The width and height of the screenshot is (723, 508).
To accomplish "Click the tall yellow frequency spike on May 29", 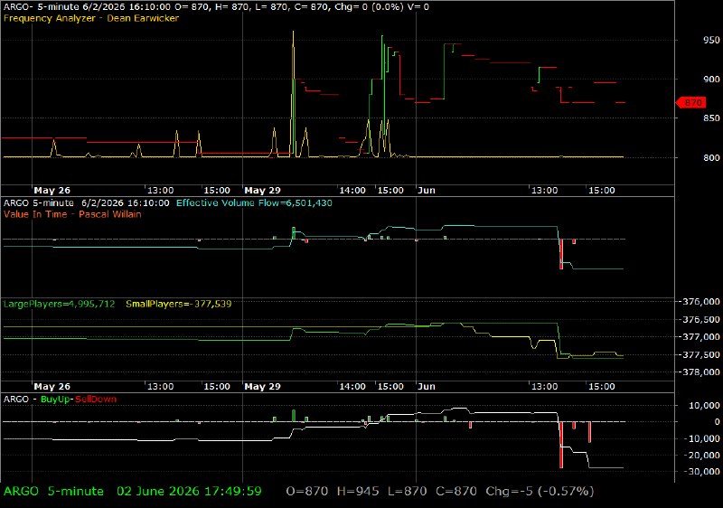I will pyautogui.click(x=293, y=95).
